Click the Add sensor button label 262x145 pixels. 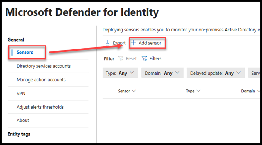point(150,43)
